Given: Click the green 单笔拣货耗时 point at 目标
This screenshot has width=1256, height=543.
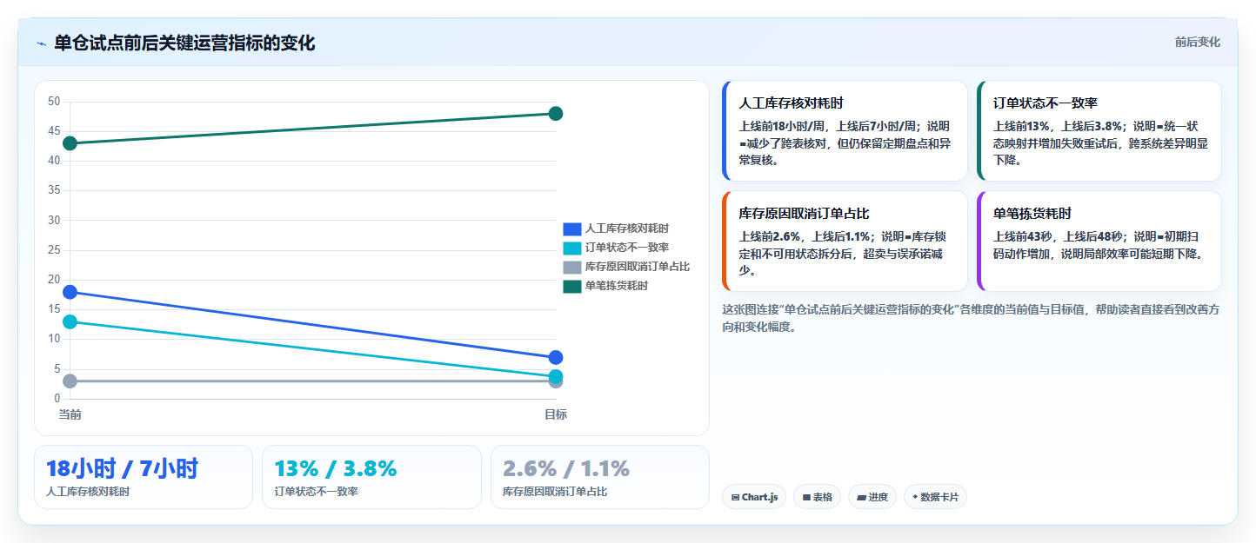Looking at the screenshot, I should tap(556, 114).
